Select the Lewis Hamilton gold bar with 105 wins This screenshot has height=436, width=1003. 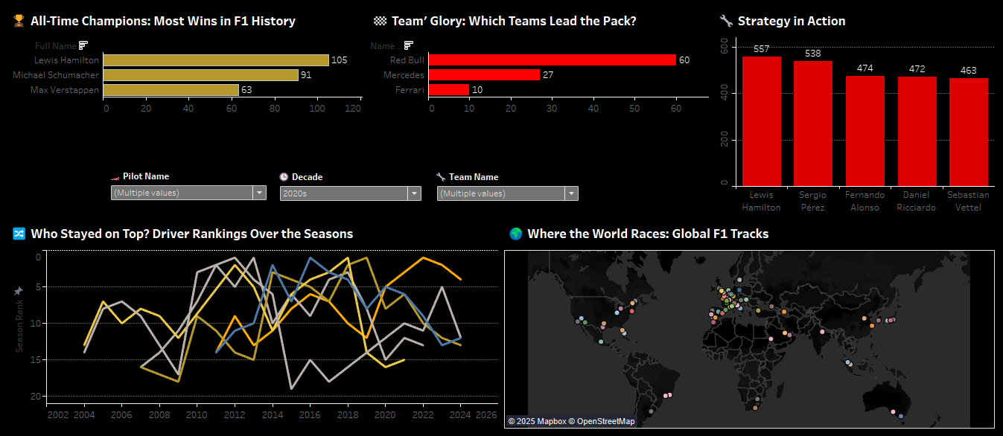(x=216, y=60)
